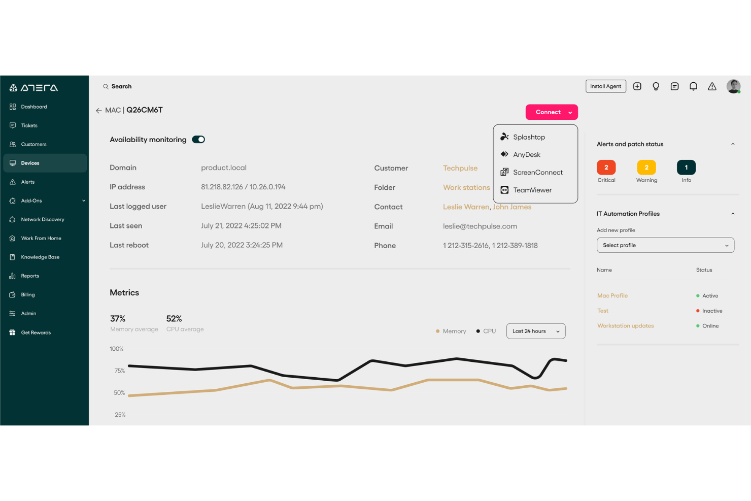751x501 pixels.
Task: Open the Reports section
Action: (x=30, y=276)
